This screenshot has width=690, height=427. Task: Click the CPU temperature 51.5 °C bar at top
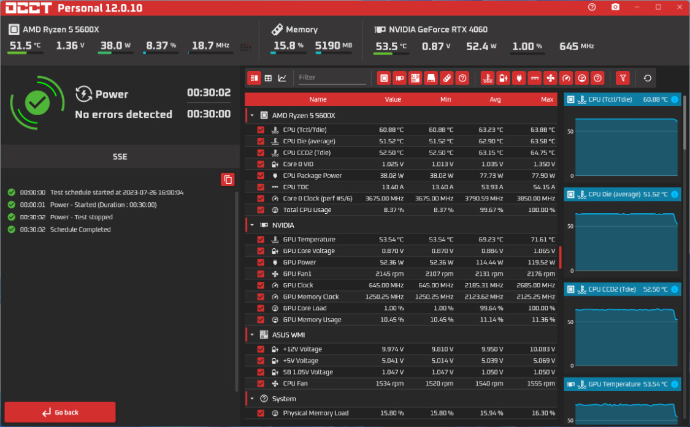(25, 53)
